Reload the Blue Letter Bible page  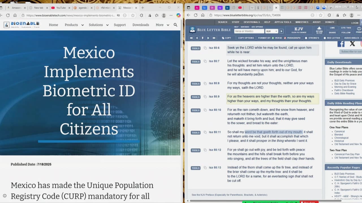click(x=195, y=15)
